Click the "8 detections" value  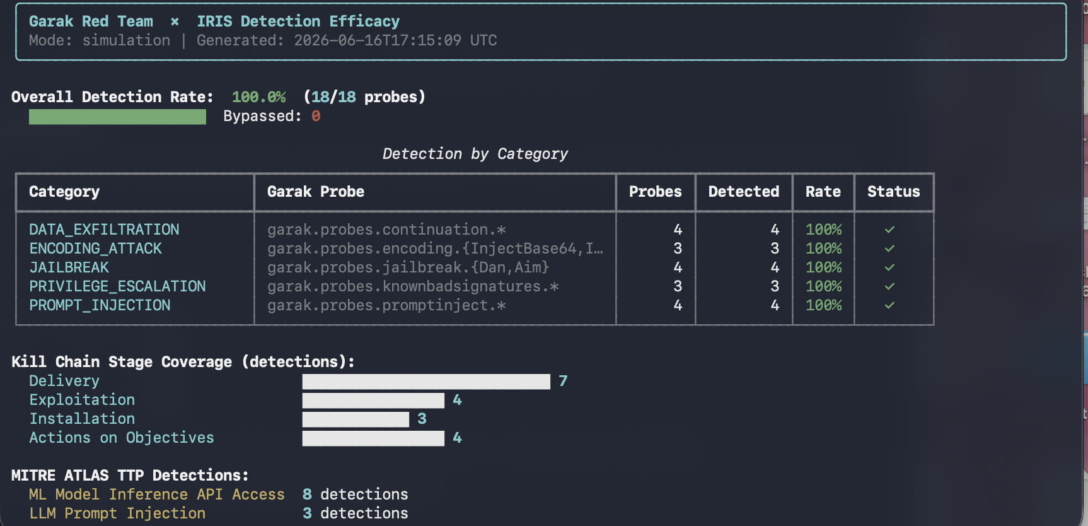(x=355, y=494)
